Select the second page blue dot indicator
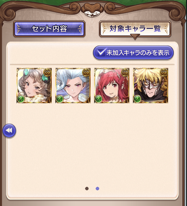 click(97, 188)
